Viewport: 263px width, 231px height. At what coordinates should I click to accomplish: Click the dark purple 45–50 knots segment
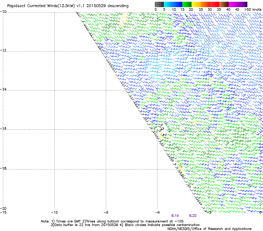(242, 4)
